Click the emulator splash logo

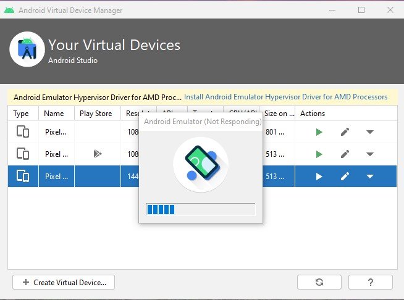[201, 165]
